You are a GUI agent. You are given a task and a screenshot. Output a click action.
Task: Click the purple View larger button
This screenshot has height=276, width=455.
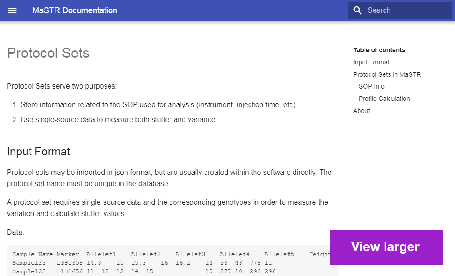386,247
